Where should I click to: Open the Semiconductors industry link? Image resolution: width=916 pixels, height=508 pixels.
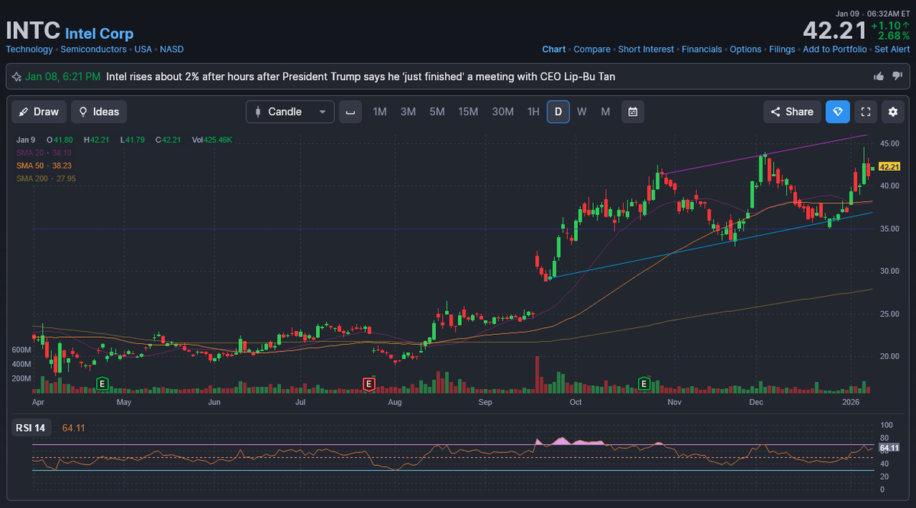[93, 49]
